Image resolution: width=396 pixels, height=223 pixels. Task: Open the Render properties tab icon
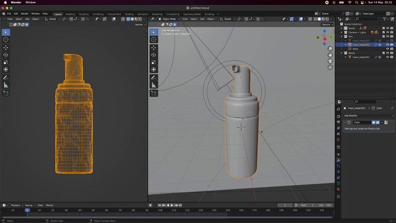338,116
